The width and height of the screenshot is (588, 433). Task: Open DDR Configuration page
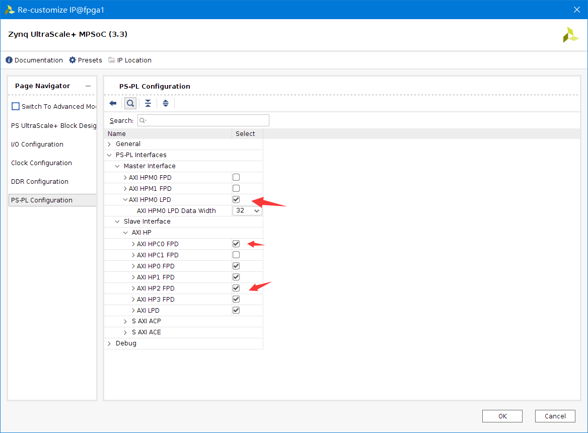coord(39,181)
